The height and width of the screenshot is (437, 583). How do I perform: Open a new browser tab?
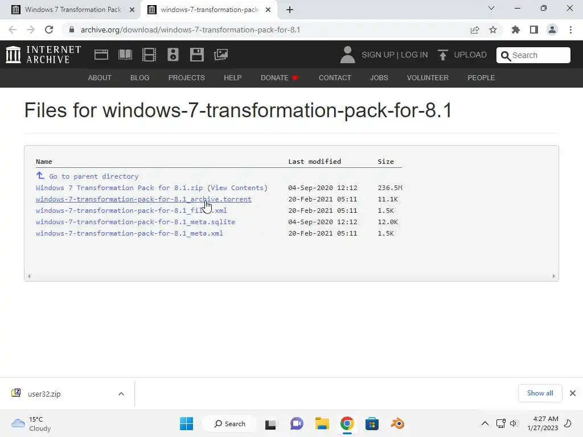(x=290, y=10)
